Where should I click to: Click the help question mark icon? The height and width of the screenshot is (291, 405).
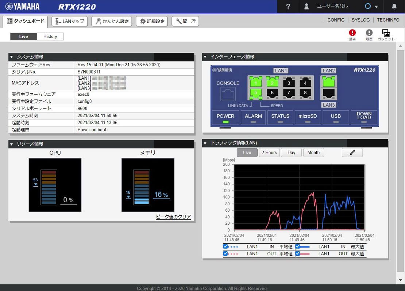[x=288, y=7]
